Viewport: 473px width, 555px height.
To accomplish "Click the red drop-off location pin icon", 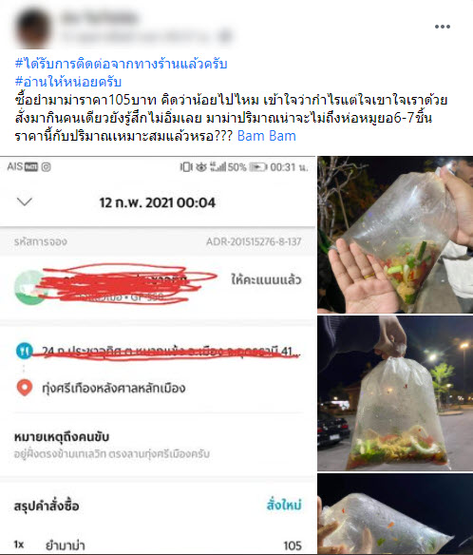I will tap(25, 388).
